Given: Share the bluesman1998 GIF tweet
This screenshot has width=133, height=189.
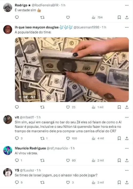Looking at the screenshot, I should tap(127, 107).
